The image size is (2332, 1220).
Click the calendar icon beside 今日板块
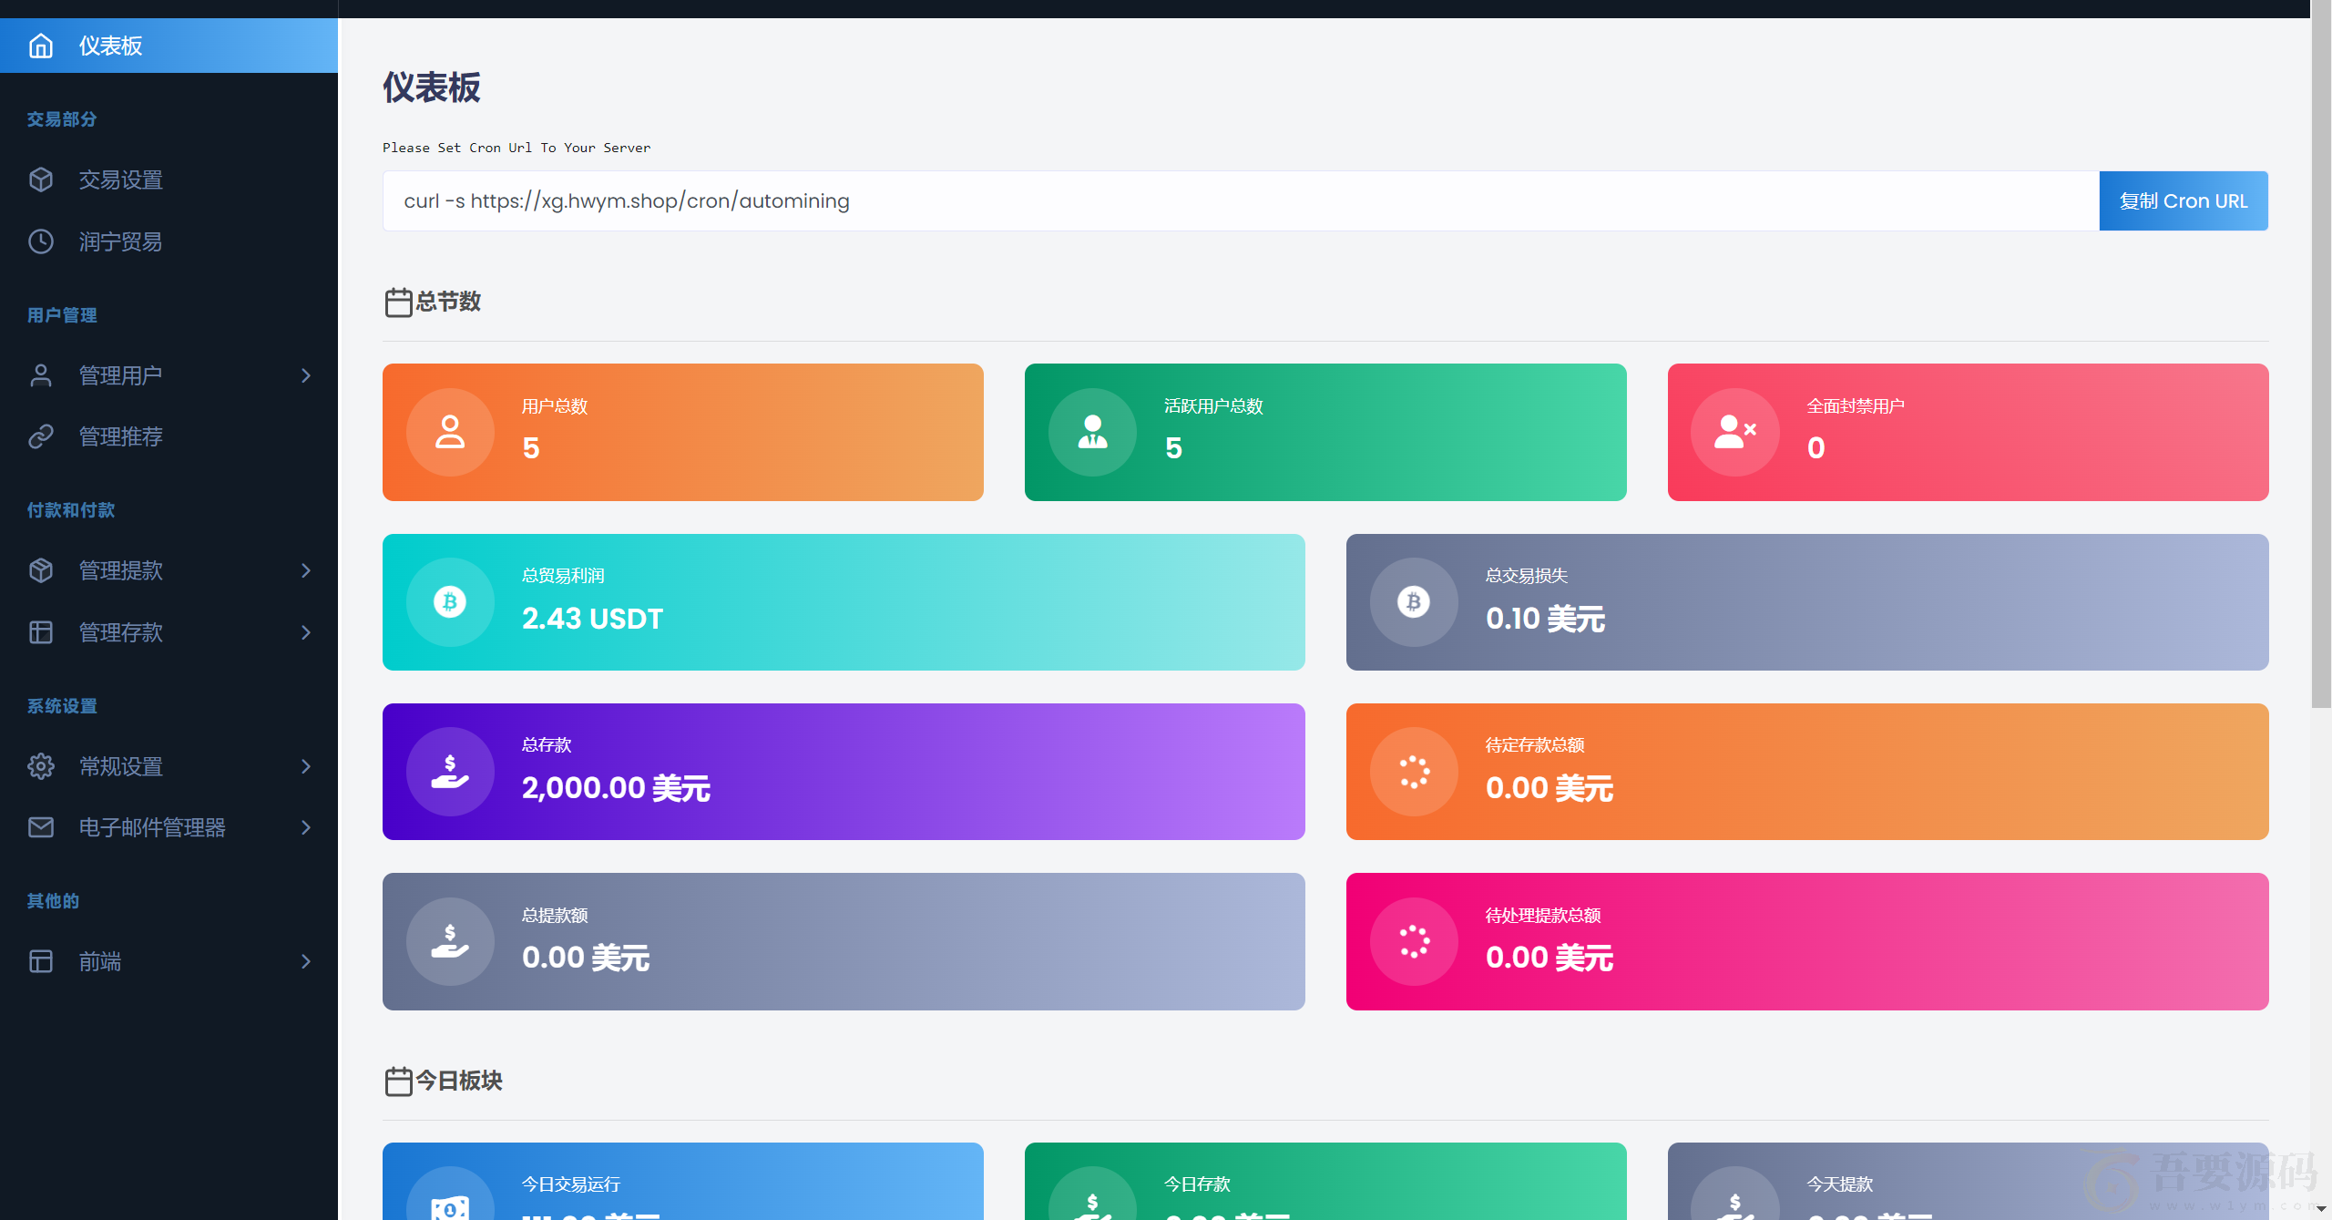pyautogui.click(x=398, y=1082)
